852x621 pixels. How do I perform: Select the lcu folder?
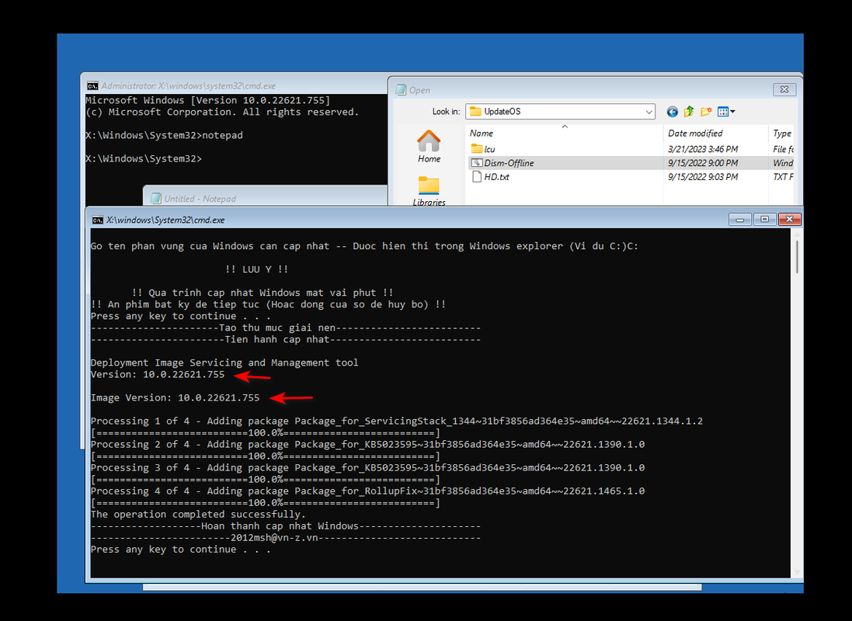pyautogui.click(x=484, y=149)
